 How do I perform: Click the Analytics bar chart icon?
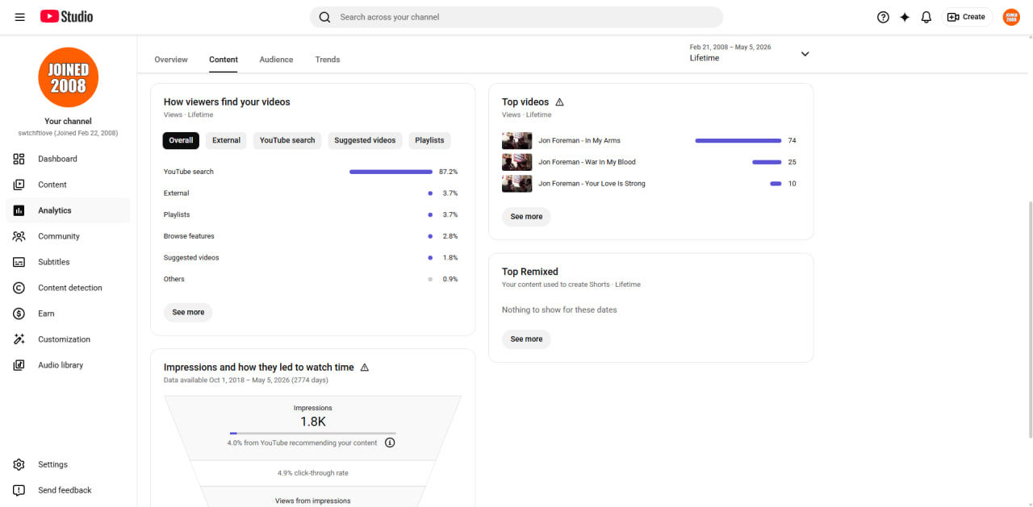(19, 210)
